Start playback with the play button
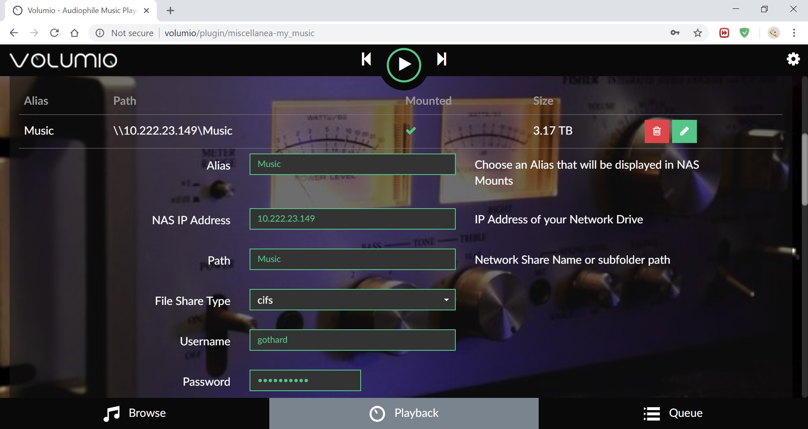Viewport: 808px width, 429px height. tap(404, 65)
